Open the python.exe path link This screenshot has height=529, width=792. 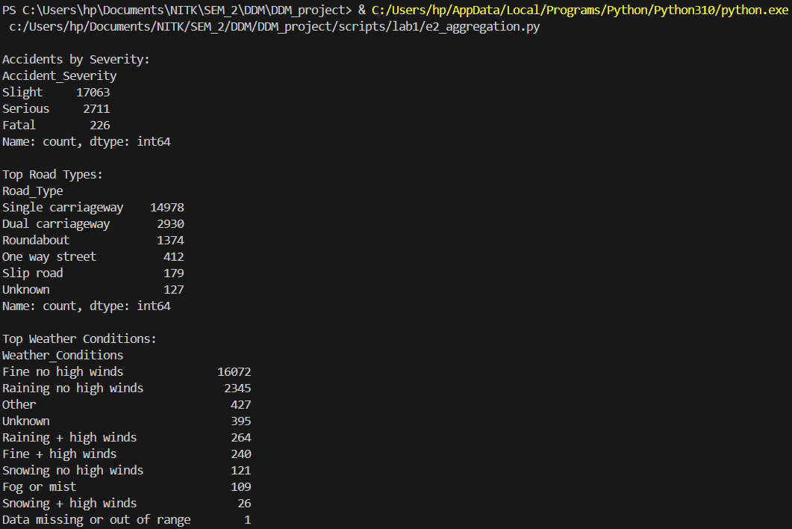pos(581,10)
